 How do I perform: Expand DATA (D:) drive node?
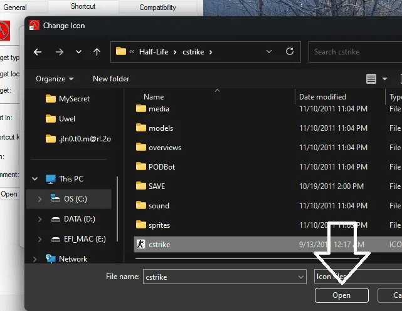pos(40,219)
